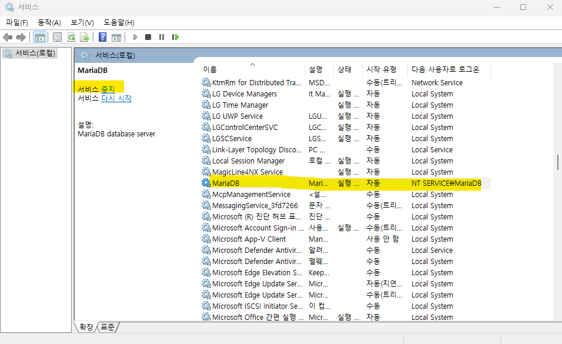Click 사용 안 함 startup type cell

383,239
